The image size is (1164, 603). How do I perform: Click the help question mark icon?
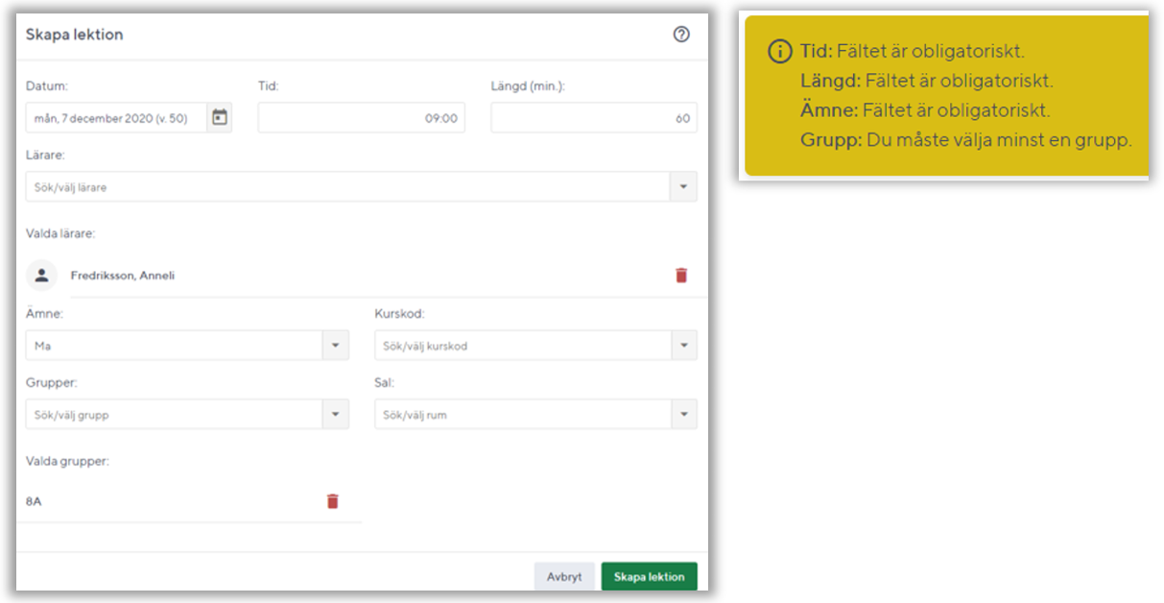click(x=681, y=35)
